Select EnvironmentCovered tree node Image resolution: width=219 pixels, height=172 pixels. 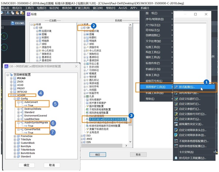tap(35, 116)
